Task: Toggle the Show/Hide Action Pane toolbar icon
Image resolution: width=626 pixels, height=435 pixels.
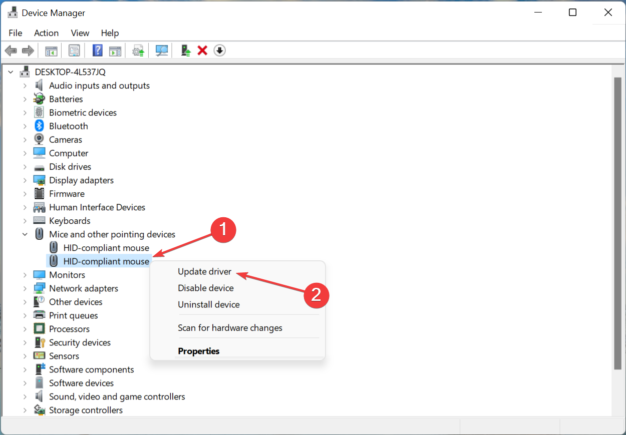Action: (x=115, y=51)
